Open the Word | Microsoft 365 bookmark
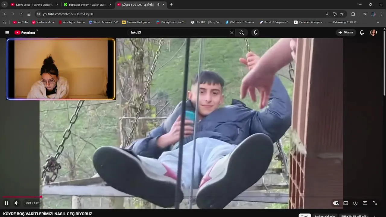The image size is (386, 217). (103, 22)
